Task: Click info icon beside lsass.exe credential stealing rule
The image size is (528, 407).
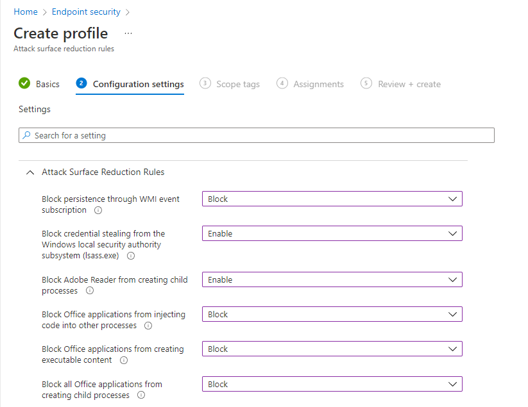Action: (x=131, y=256)
